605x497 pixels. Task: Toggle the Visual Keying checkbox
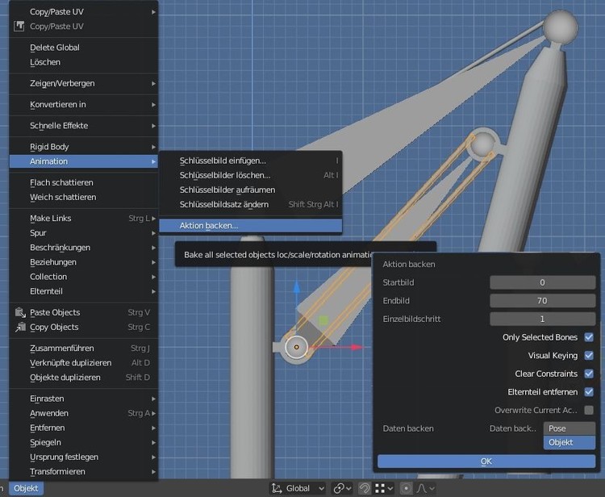click(589, 355)
